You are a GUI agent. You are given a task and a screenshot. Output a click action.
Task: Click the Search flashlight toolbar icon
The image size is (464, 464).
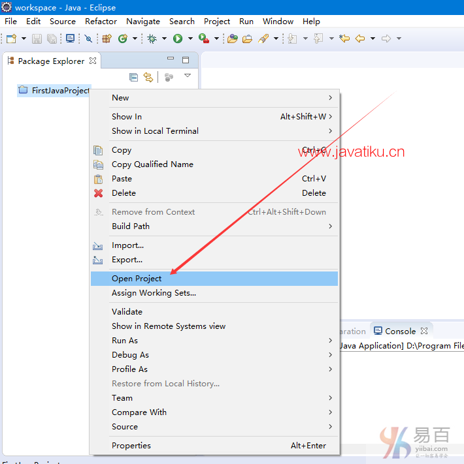point(263,39)
